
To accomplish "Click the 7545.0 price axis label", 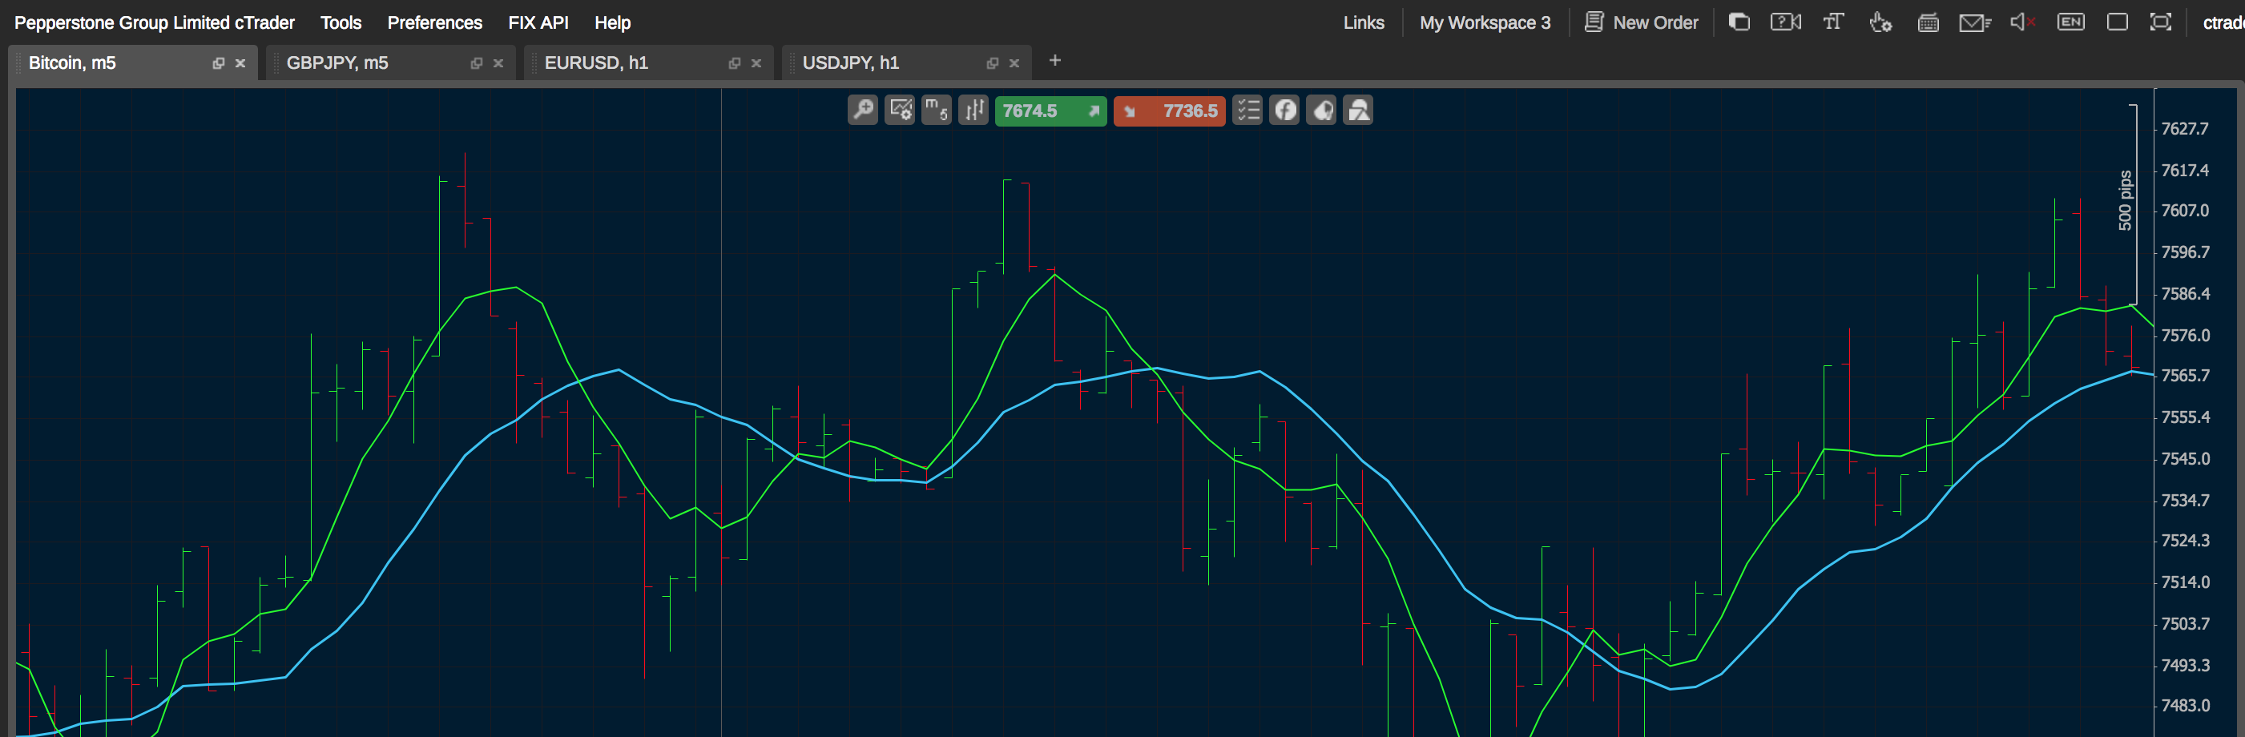I will [2186, 459].
